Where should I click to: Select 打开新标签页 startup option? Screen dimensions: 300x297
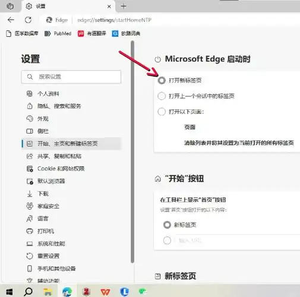(162, 80)
